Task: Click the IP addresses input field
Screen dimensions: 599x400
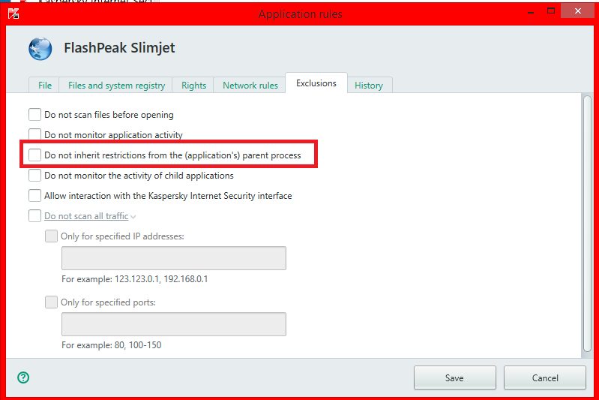Action: (174, 258)
